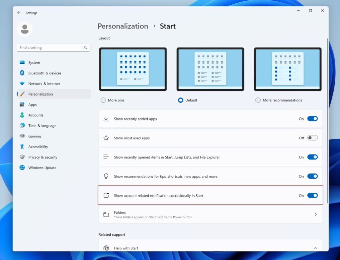Click the back arrow at the top
Image resolution: width=340 pixels, height=260 pixels.
click(x=19, y=13)
